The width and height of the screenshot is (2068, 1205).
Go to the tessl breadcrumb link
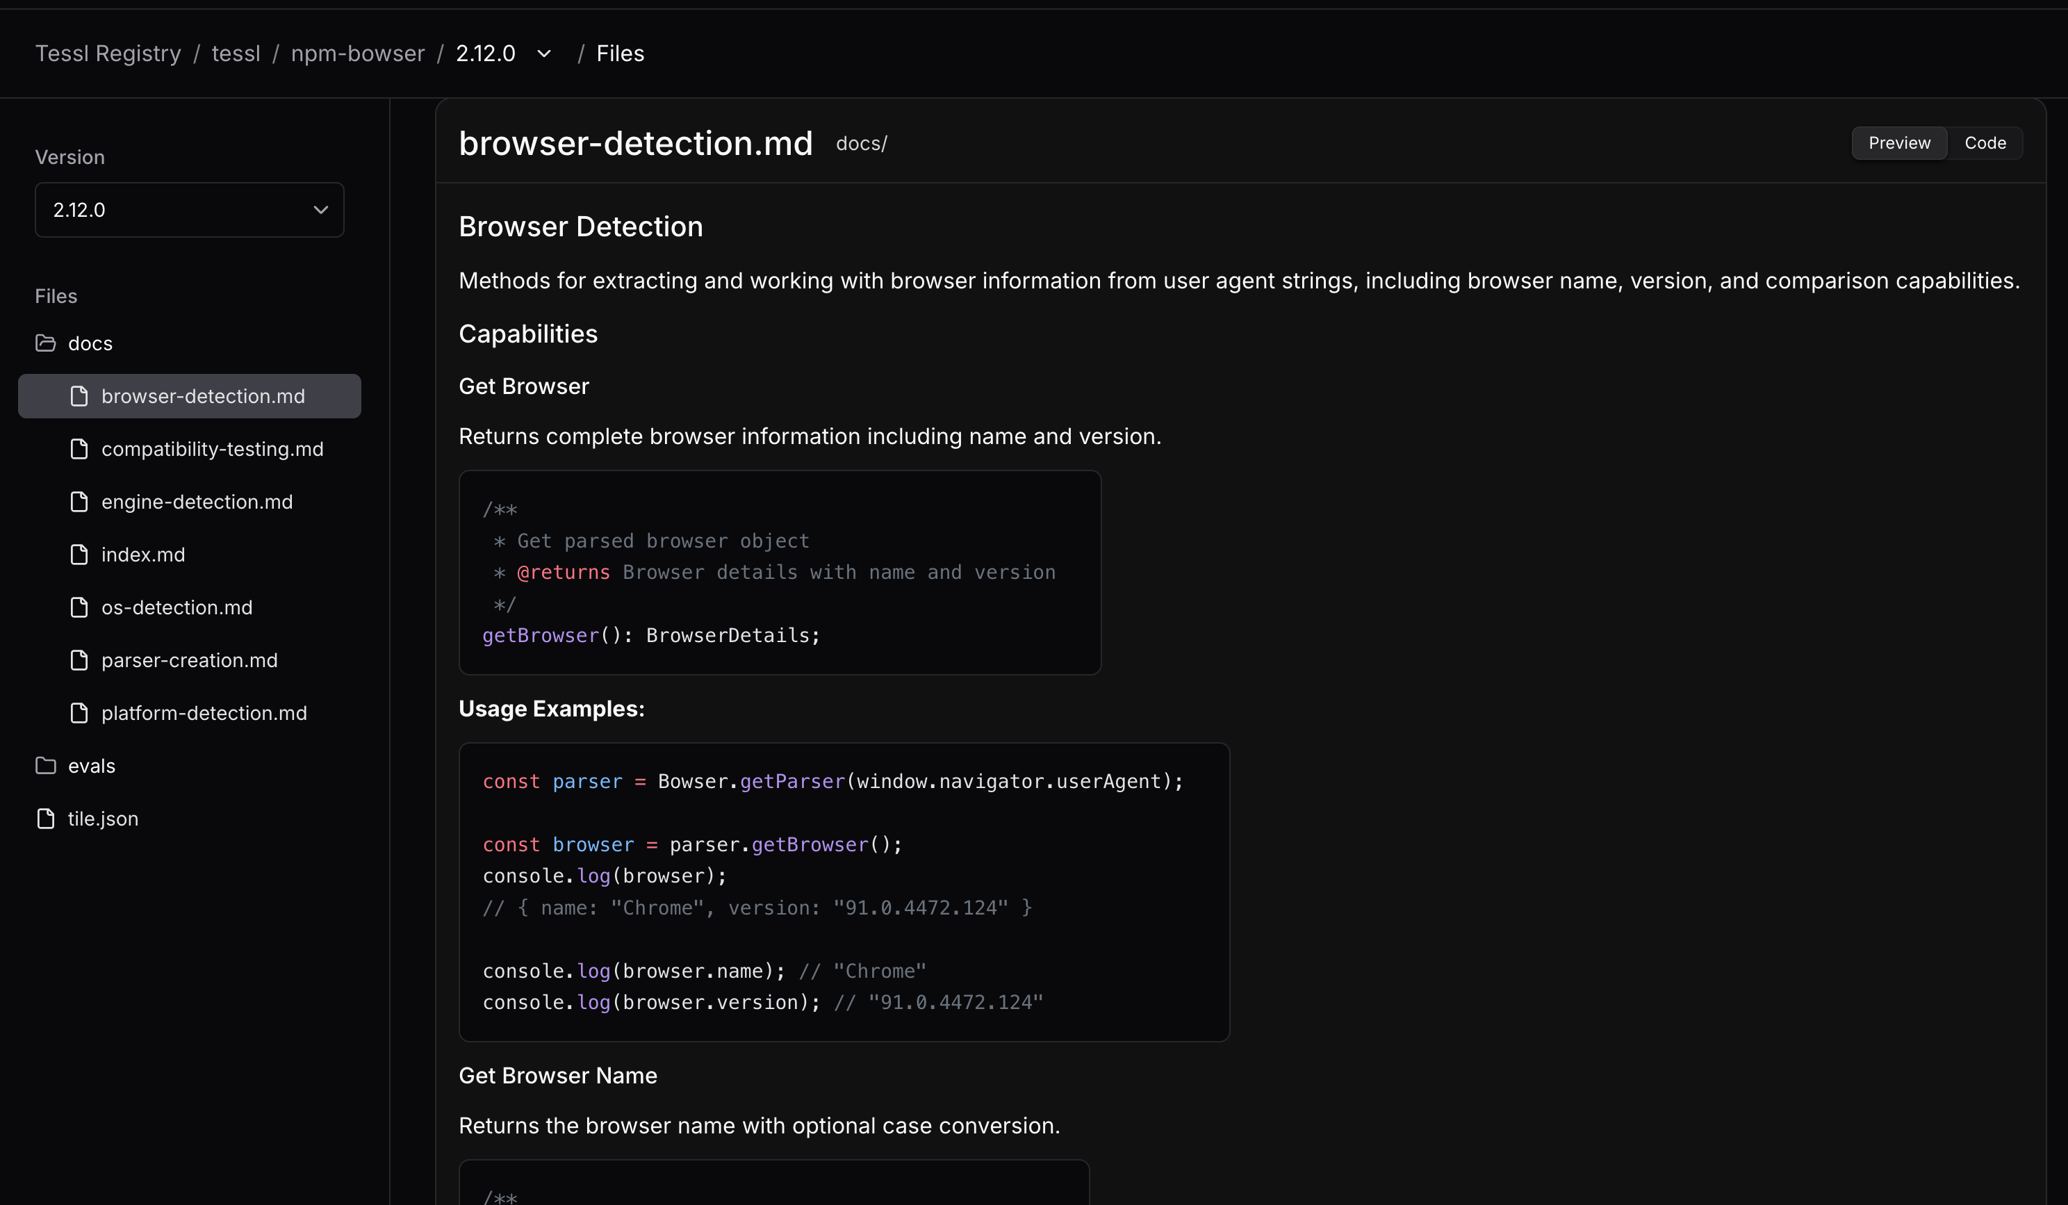(236, 54)
